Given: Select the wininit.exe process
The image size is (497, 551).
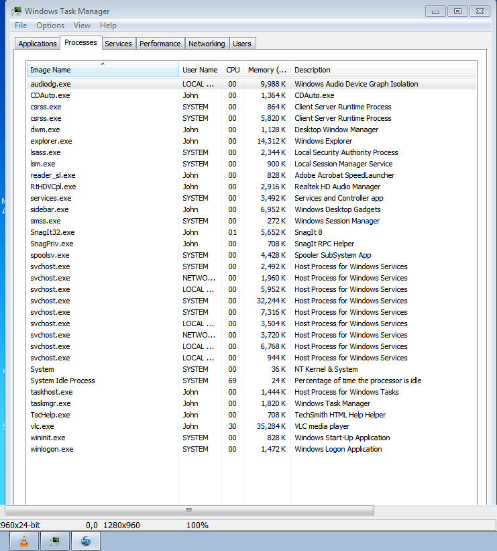Looking at the screenshot, I should point(252,438).
